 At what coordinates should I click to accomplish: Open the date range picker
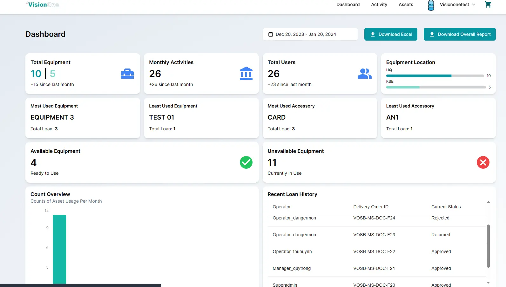pyautogui.click(x=310, y=34)
